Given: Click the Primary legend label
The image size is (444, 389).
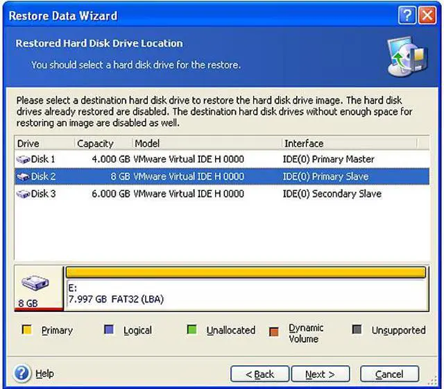Looking at the screenshot, I should click(57, 331).
